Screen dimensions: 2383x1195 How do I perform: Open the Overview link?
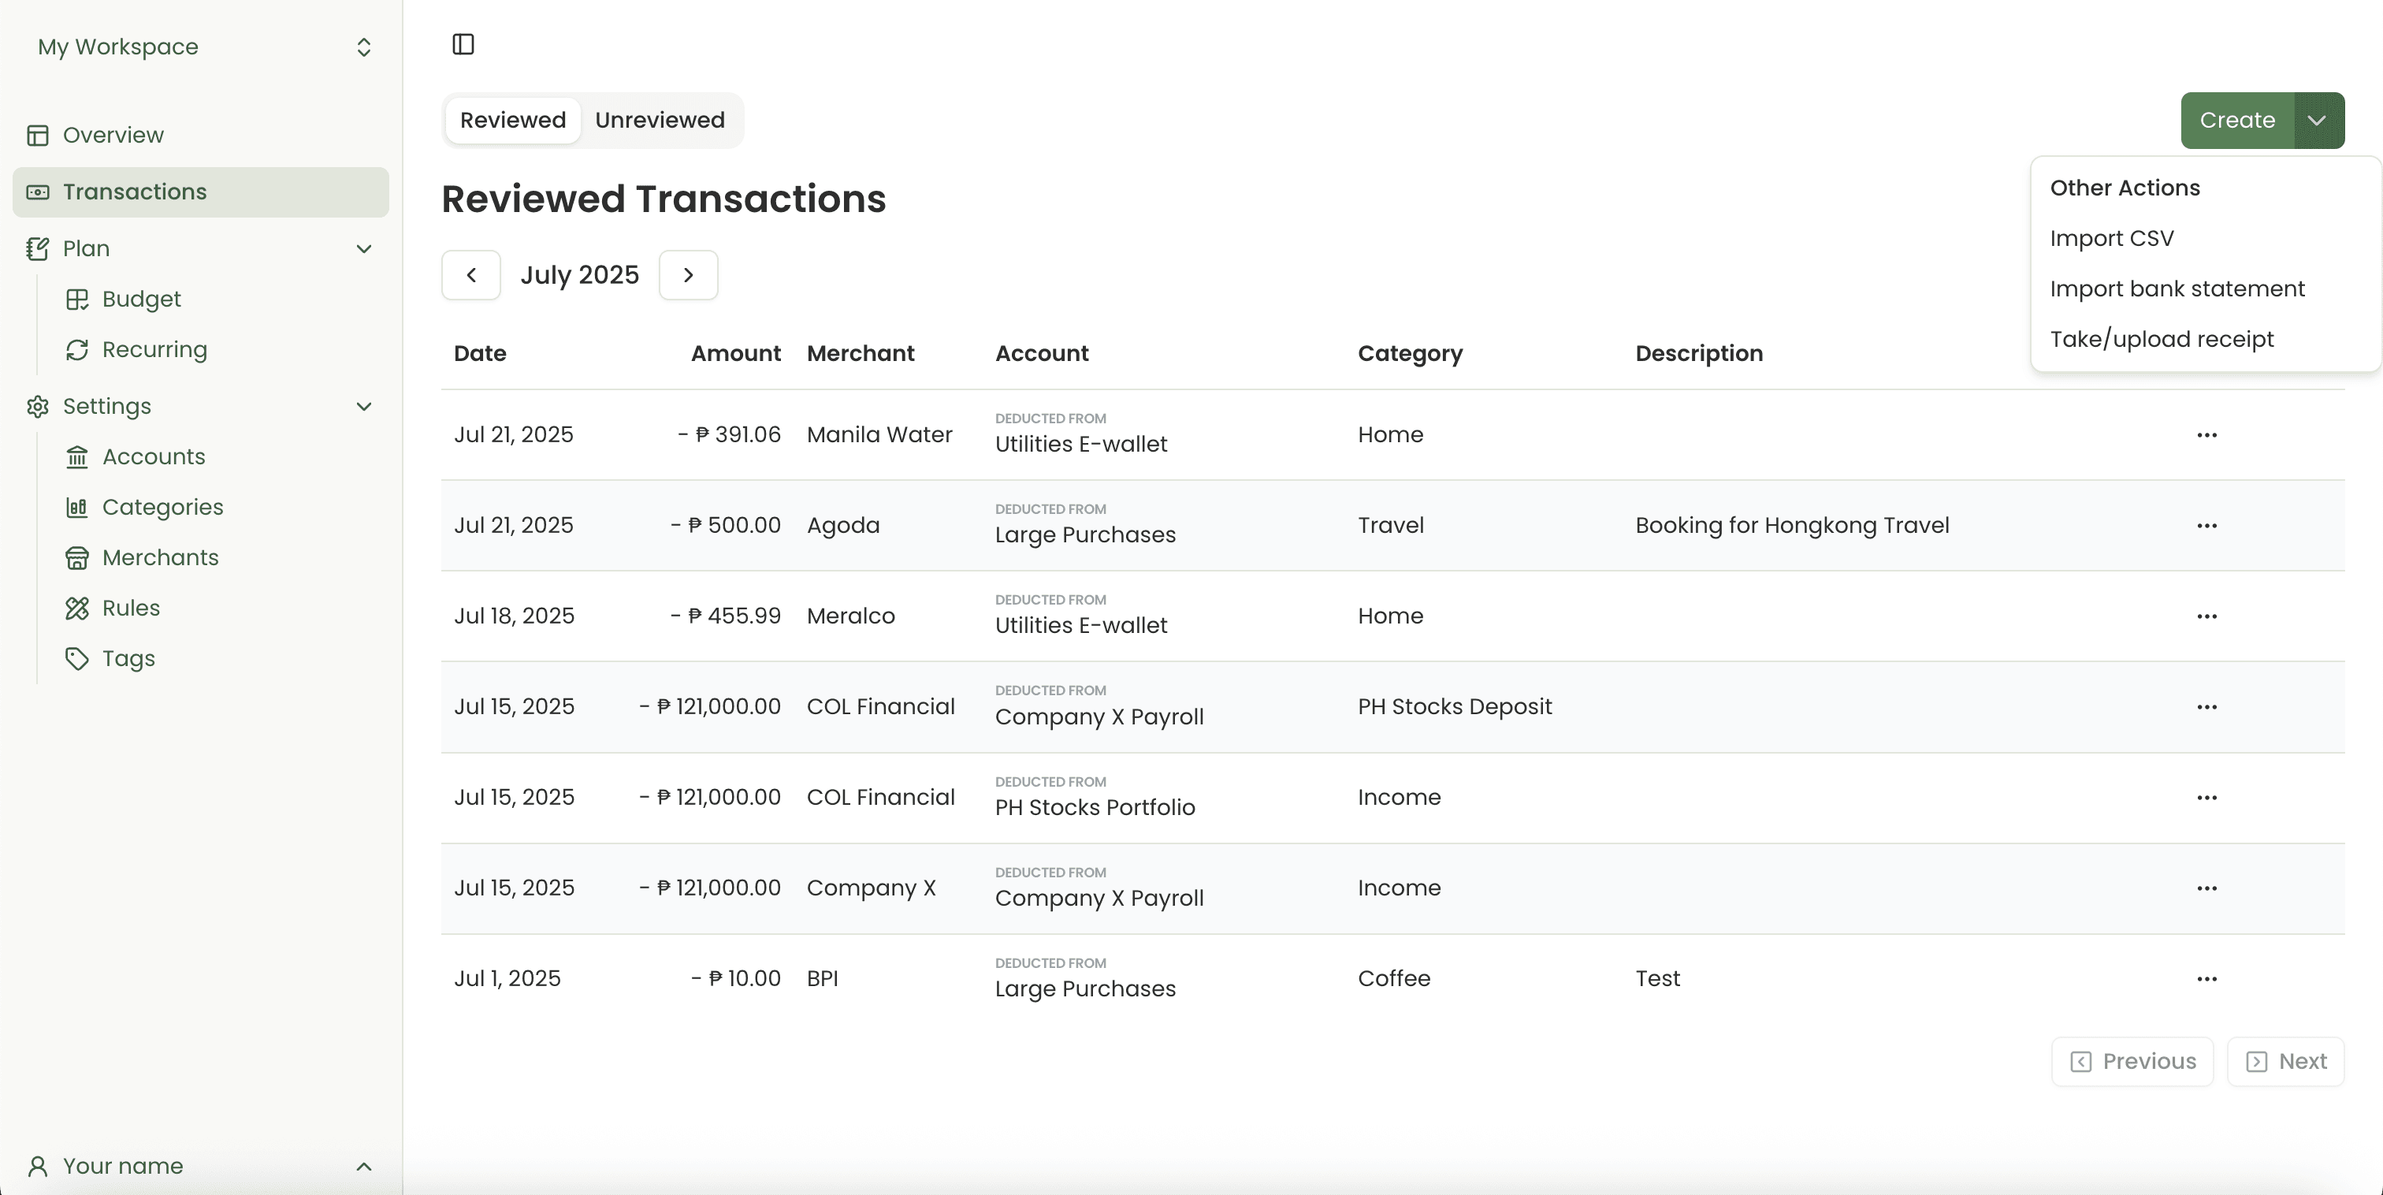pyautogui.click(x=113, y=135)
